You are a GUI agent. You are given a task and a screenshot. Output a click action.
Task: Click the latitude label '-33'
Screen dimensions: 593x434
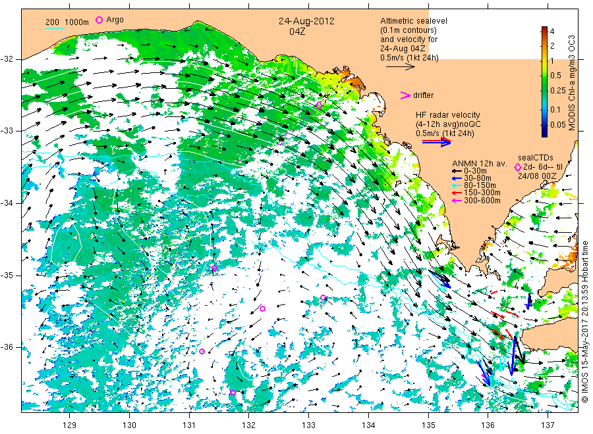pos(7,131)
